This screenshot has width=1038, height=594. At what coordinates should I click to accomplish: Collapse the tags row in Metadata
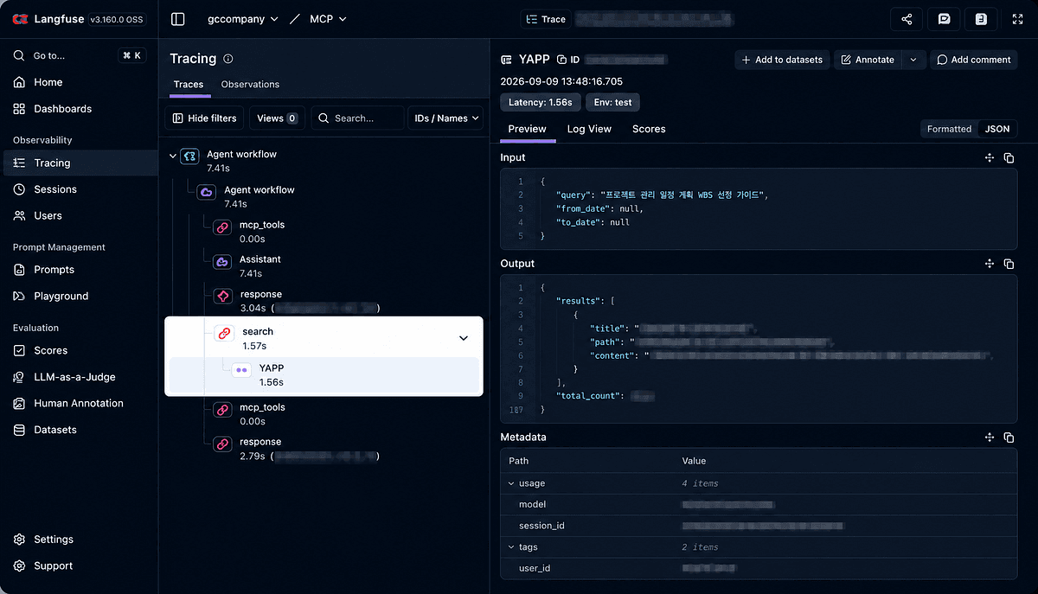(x=511, y=547)
